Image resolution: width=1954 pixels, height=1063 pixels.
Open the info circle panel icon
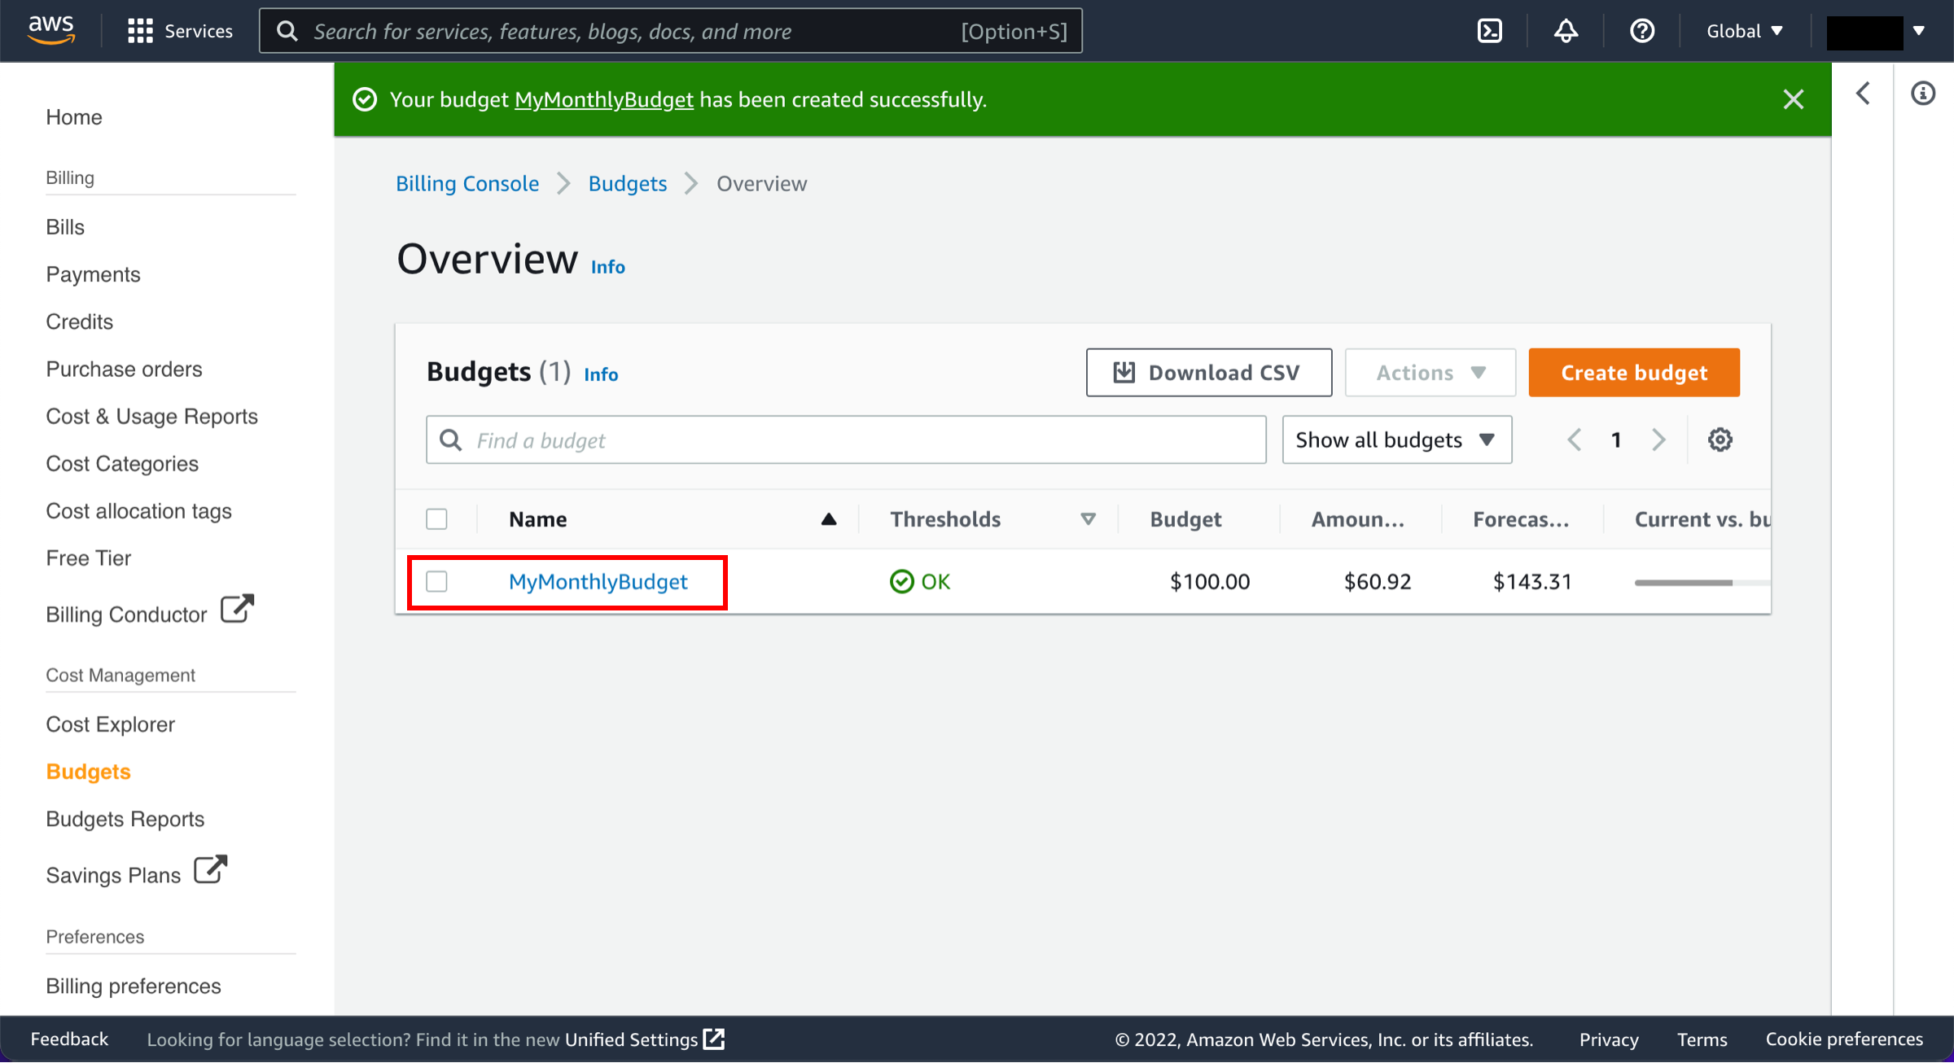click(1923, 94)
